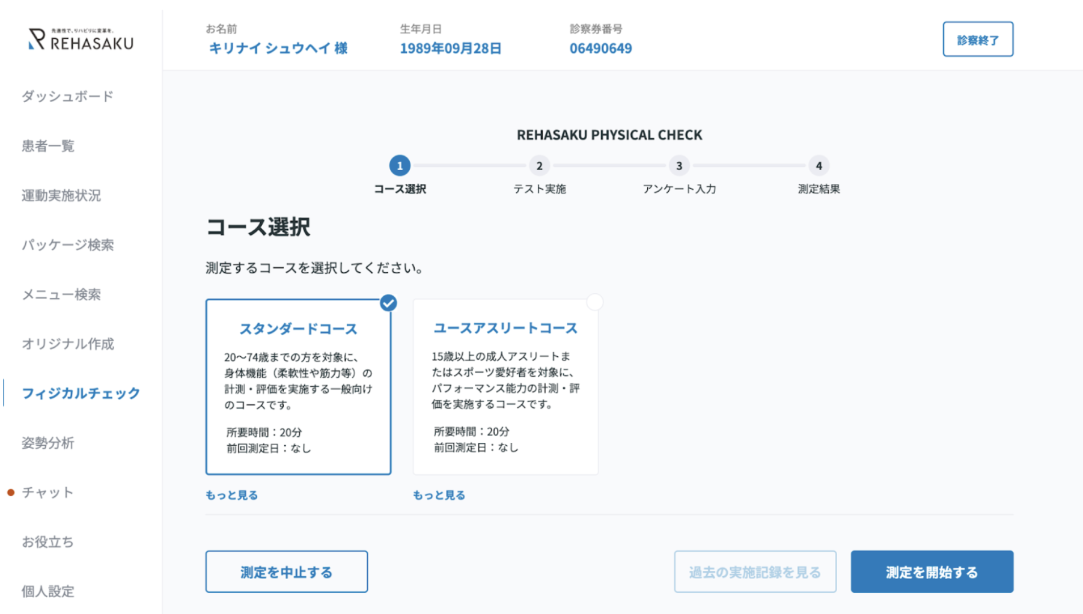The height and width of the screenshot is (614, 1083).
Task: Click step 4 測定結果 circle
Action: click(x=819, y=166)
